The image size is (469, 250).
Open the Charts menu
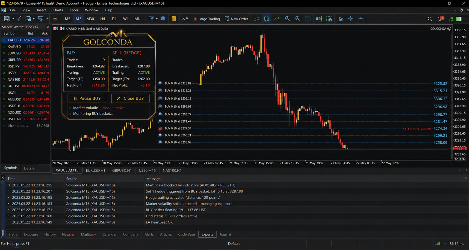pos(58,10)
